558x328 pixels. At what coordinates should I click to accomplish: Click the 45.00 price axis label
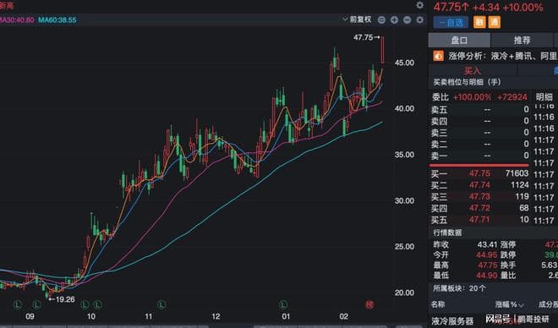pyautogui.click(x=405, y=63)
